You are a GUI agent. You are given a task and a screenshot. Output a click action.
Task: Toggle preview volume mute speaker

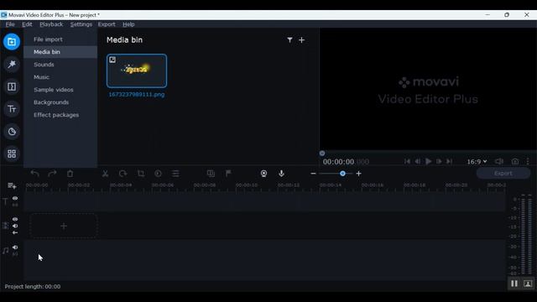pyautogui.click(x=499, y=161)
